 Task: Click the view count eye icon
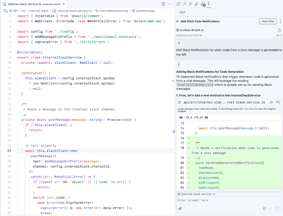pos(277,35)
